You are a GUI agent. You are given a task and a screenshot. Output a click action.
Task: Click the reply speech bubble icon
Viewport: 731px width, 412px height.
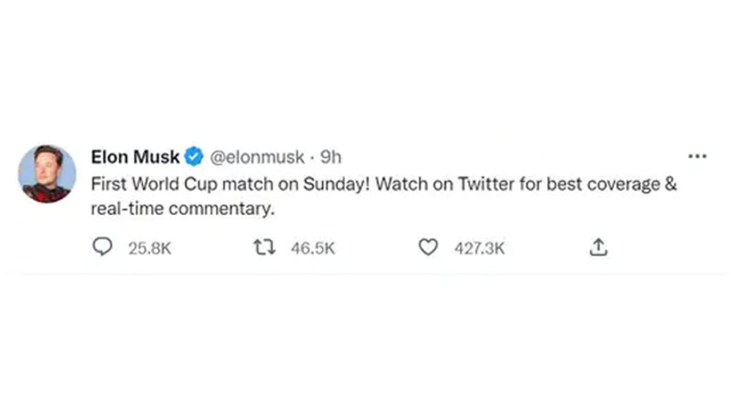point(102,248)
